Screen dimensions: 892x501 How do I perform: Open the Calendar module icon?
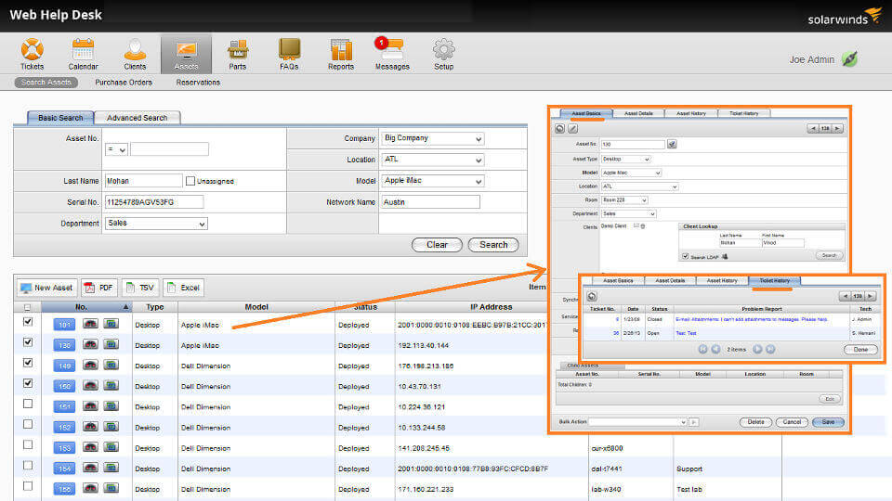tap(83, 50)
